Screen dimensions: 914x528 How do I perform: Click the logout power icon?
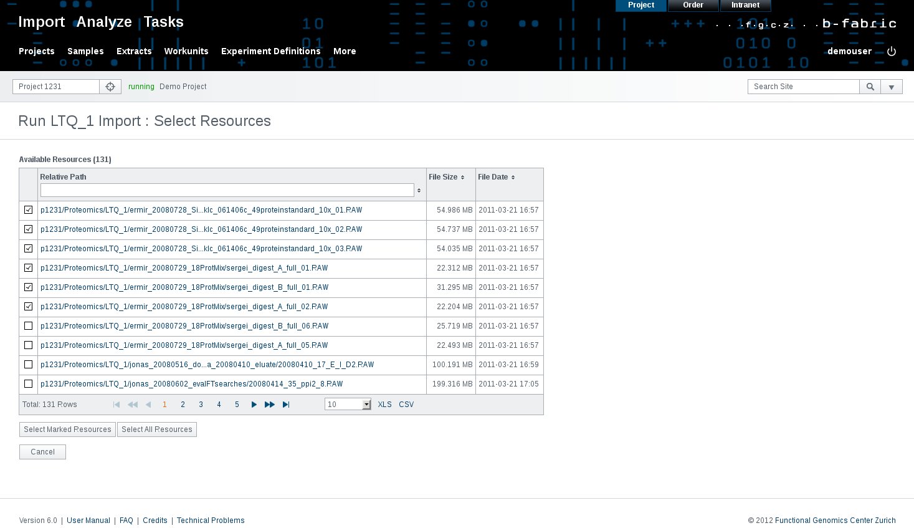coord(892,51)
